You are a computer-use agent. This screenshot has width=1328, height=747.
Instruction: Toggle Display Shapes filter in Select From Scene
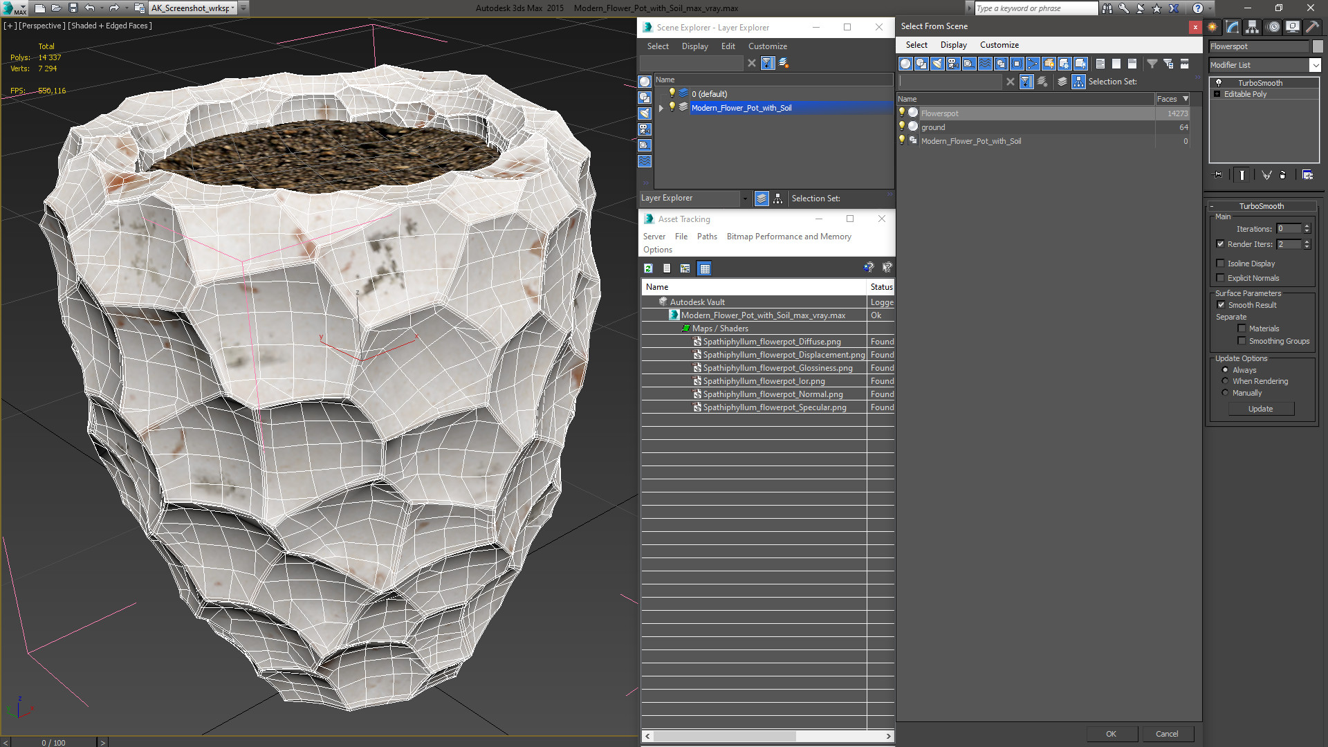tap(921, 64)
